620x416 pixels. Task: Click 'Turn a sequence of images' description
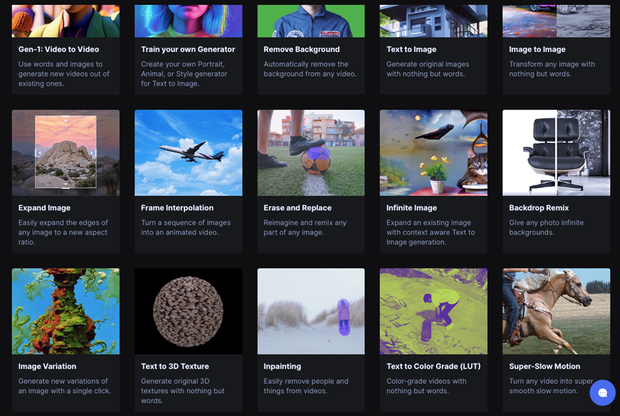click(x=185, y=228)
